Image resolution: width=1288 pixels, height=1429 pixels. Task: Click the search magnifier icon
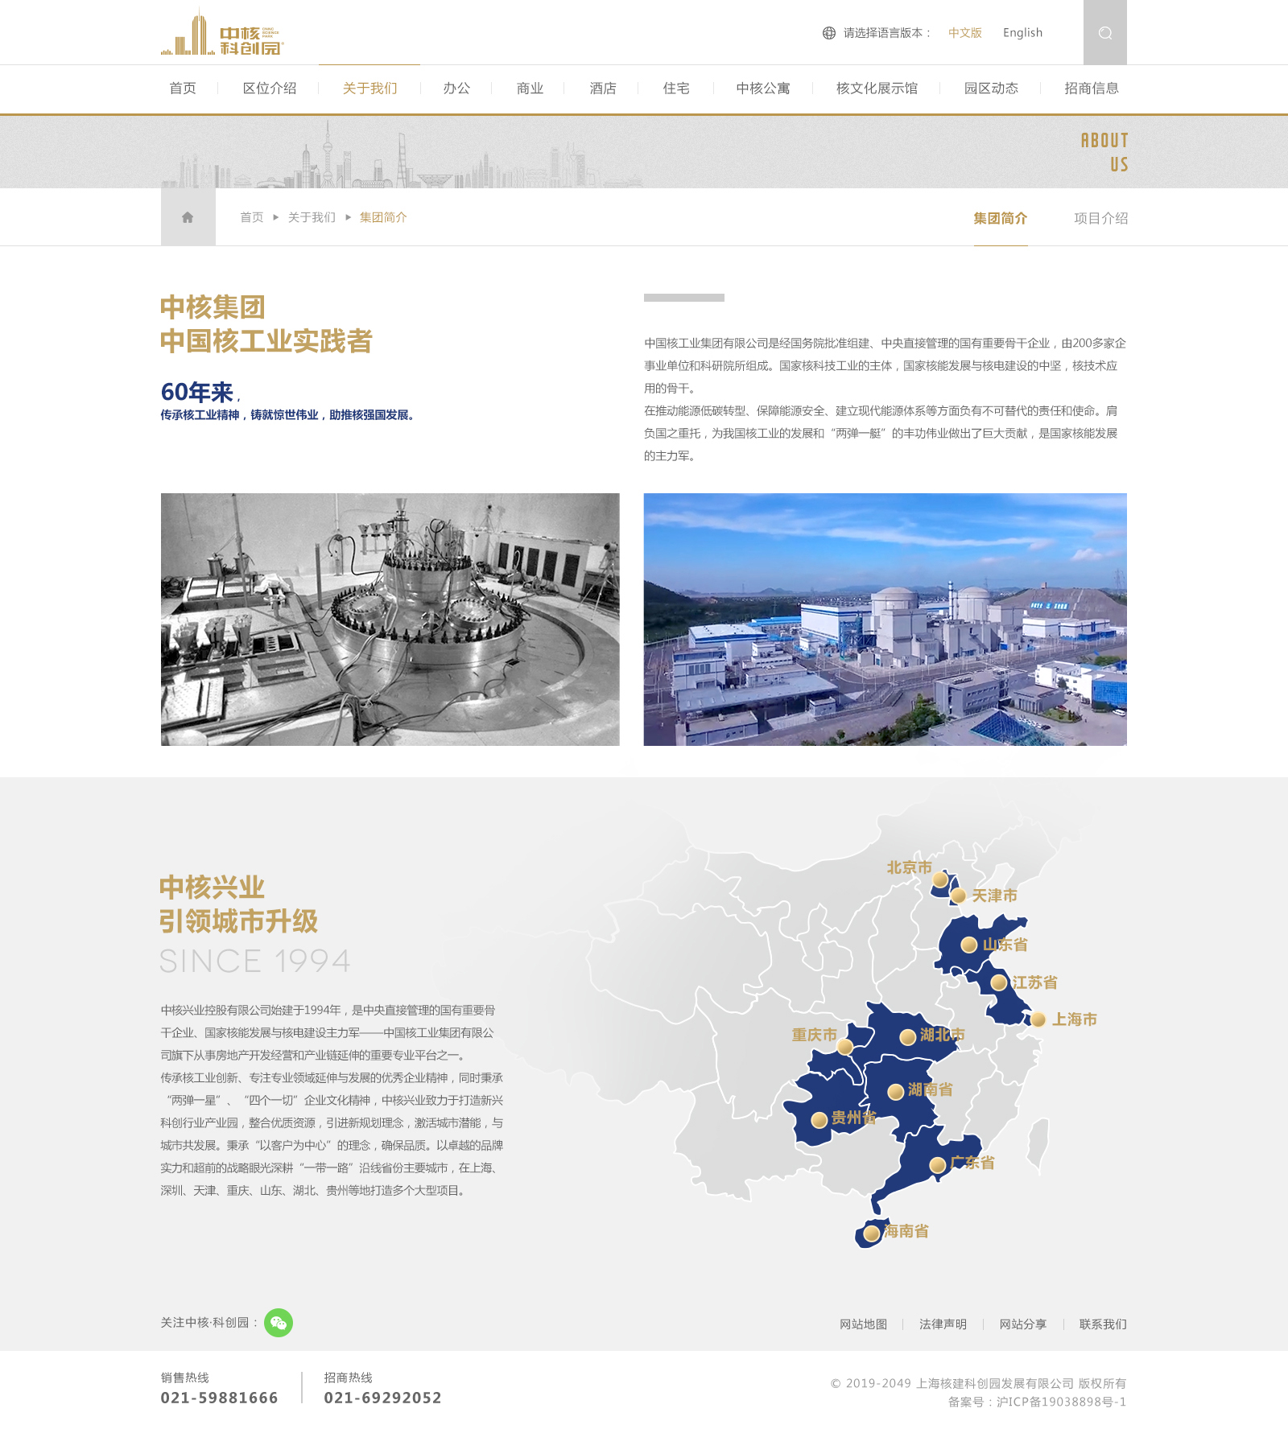click(x=1105, y=33)
